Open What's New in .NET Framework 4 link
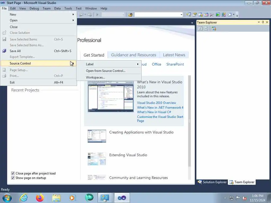The width and height of the screenshot is (271, 203). pyautogui.click(x=160, y=108)
